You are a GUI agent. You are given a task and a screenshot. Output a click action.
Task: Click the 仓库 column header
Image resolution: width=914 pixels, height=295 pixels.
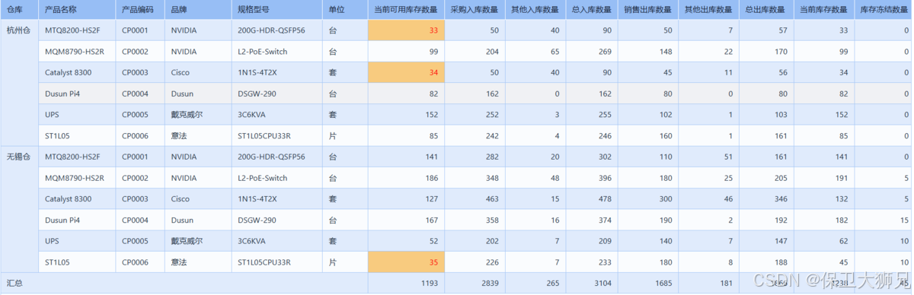click(19, 10)
